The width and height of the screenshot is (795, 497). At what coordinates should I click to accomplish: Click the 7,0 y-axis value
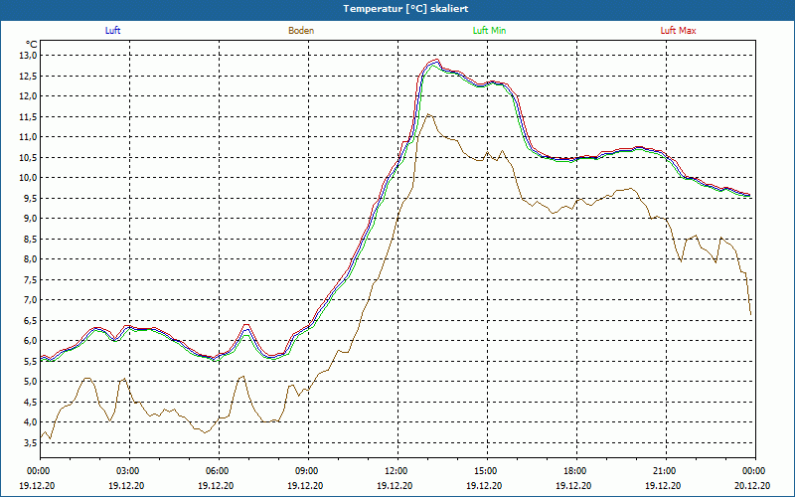(x=31, y=300)
